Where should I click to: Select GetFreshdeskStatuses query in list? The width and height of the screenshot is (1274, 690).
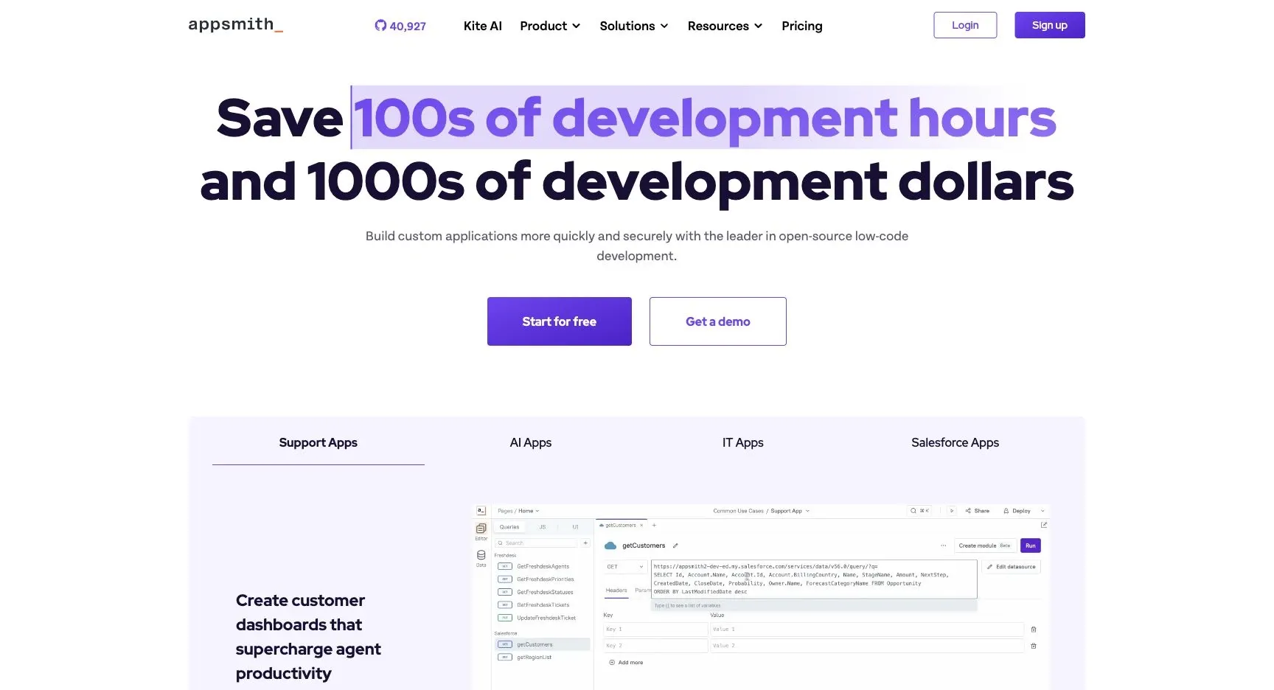pyautogui.click(x=543, y=592)
